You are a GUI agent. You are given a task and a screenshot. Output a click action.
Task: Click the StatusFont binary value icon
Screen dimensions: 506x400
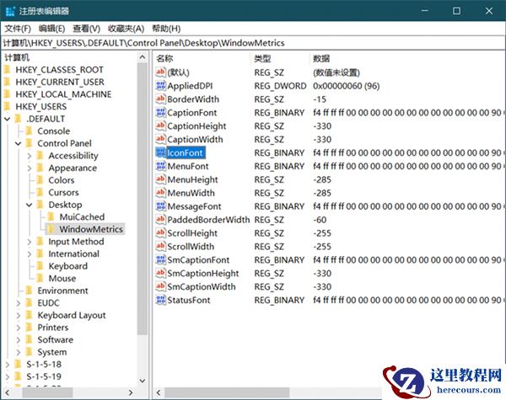point(160,300)
